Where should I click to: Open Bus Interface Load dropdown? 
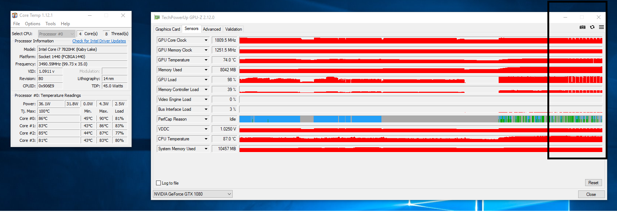coord(206,109)
